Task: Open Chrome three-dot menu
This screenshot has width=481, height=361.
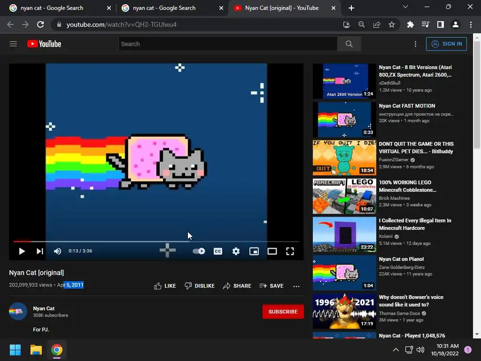Action: (471, 24)
